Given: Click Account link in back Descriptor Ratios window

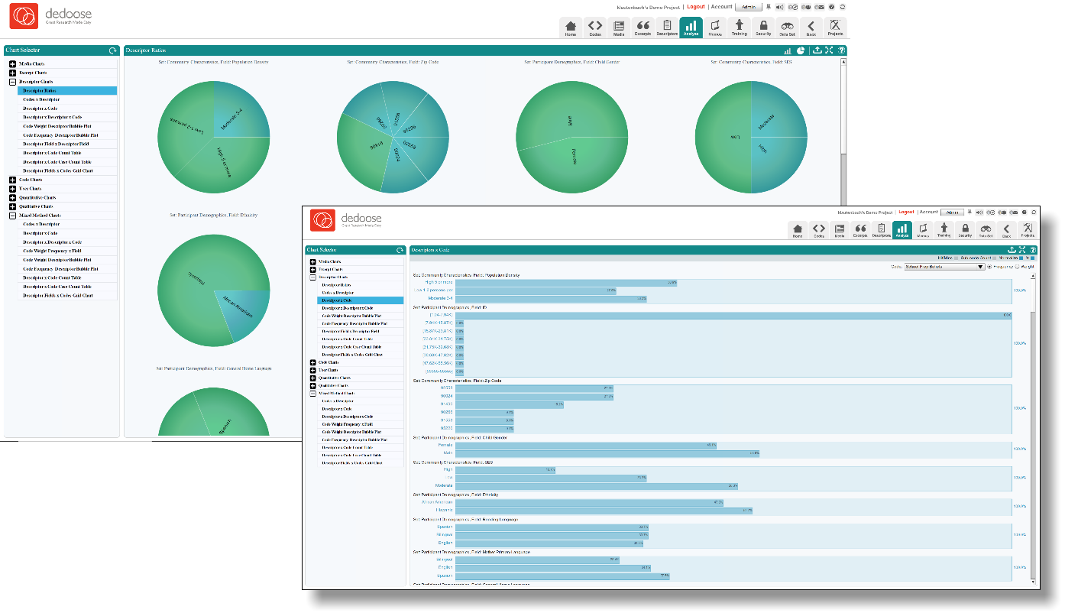Looking at the screenshot, I should [722, 7].
